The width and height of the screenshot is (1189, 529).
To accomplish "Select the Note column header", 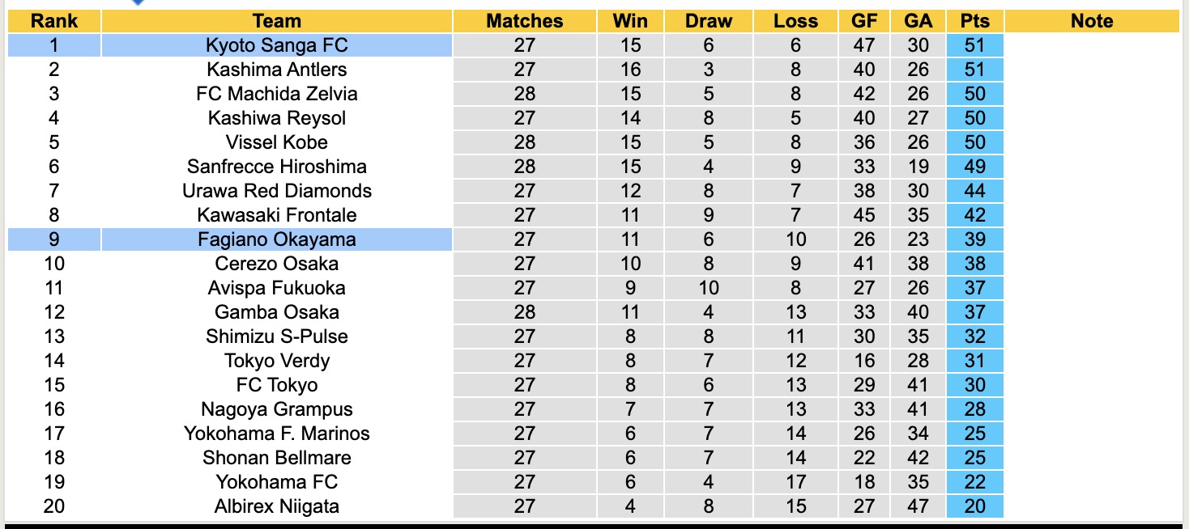I will click(1091, 21).
